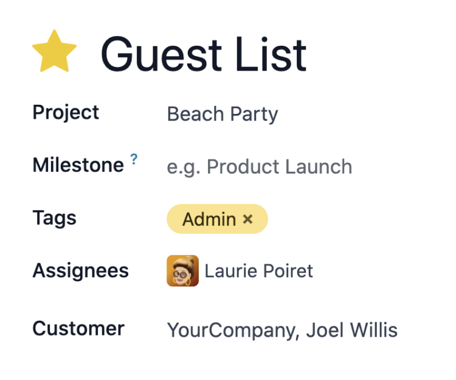Click the Assignees field label

pos(80,270)
